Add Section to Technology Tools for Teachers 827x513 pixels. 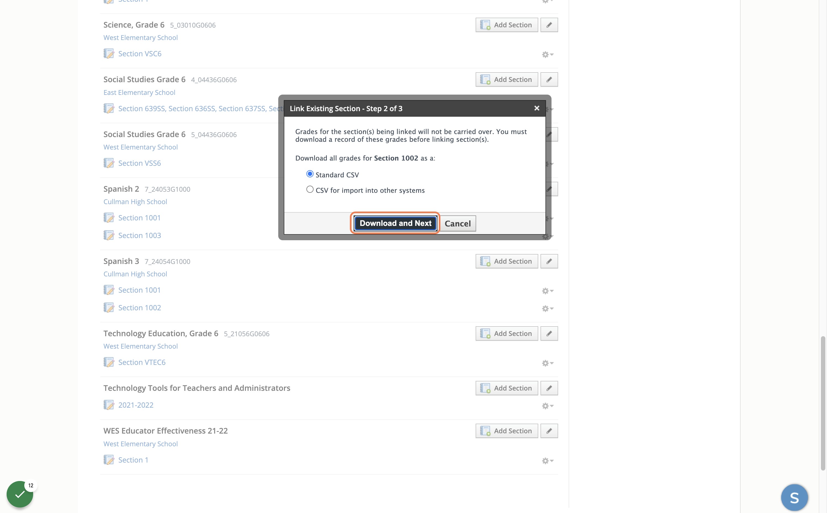[x=507, y=388]
